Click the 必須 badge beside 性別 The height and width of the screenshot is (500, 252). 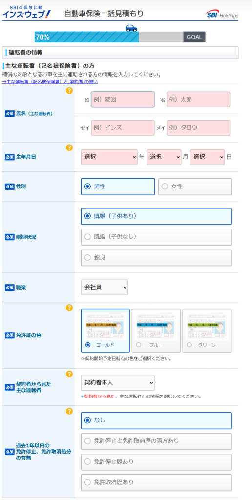tap(10, 187)
